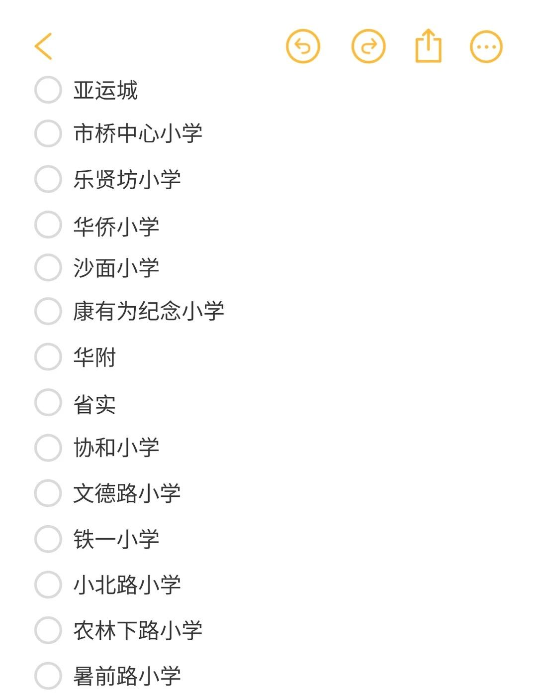Check off 署前路小学 item
This screenshot has height=697, width=537.
[x=48, y=676]
